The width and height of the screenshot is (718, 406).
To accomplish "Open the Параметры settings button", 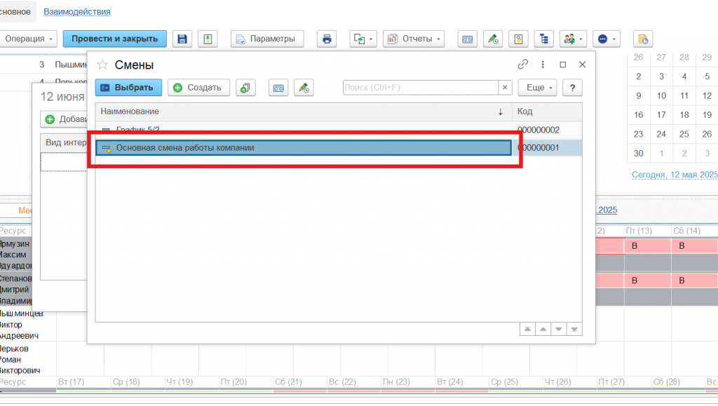I will tap(266, 39).
